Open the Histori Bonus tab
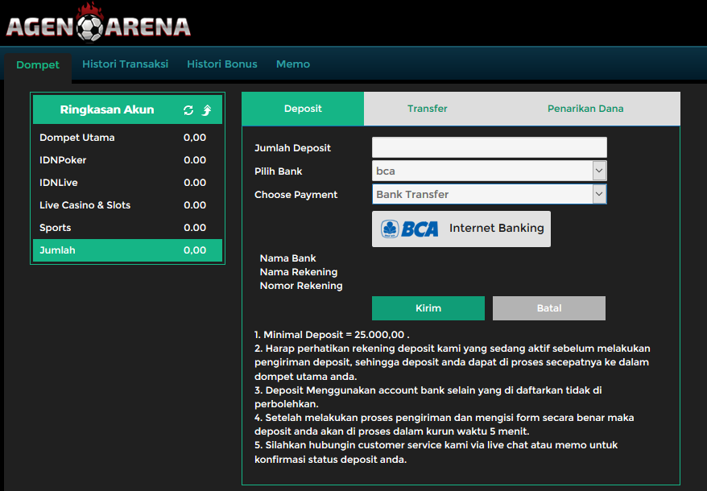The height and width of the screenshot is (491, 707). pos(221,64)
